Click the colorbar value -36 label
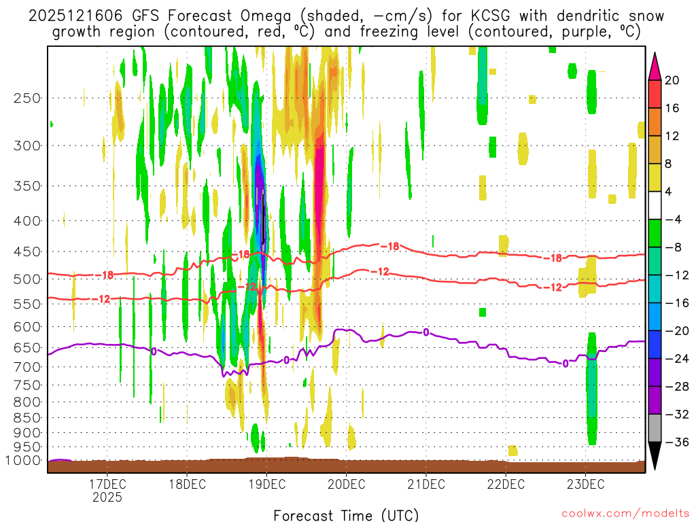Screen dimensions: 696x522 677,442
